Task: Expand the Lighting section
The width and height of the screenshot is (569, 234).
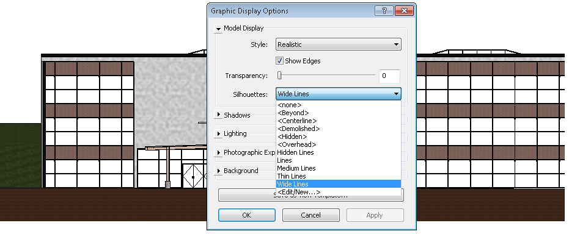Action: [218, 134]
